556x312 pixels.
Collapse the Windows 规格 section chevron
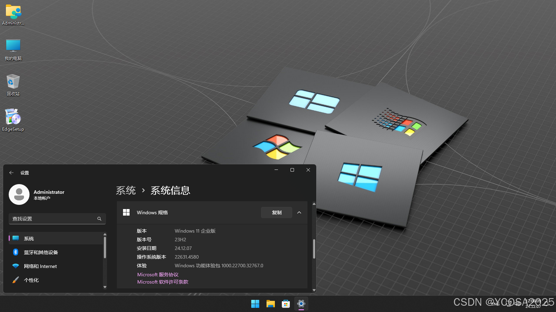(x=299, y=213)
